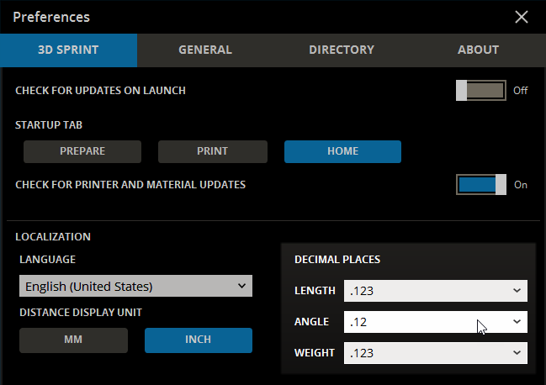Set startup tab to PREPARE
The image size is (546, 385).
coord(82,151)
